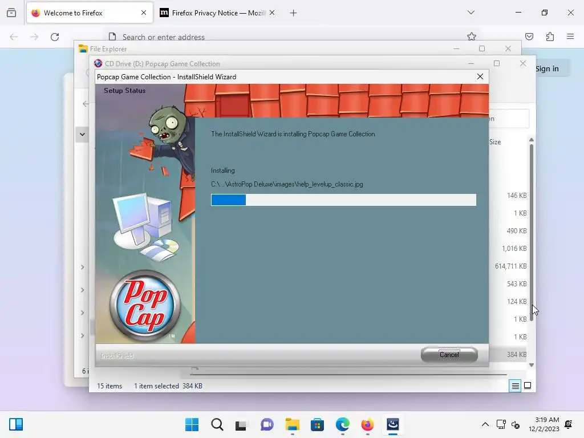The height and width of the screenshot is (438, 584).
Task: Cancel the Popcap Game Collection installation
Action: pyautogui.click(x=449, y=354)
